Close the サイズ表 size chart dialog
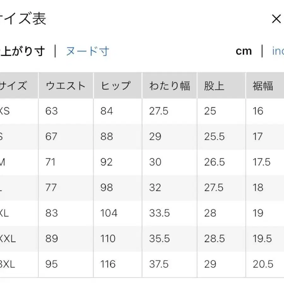The height and width of the screenshot is (284, 284). 276,19
